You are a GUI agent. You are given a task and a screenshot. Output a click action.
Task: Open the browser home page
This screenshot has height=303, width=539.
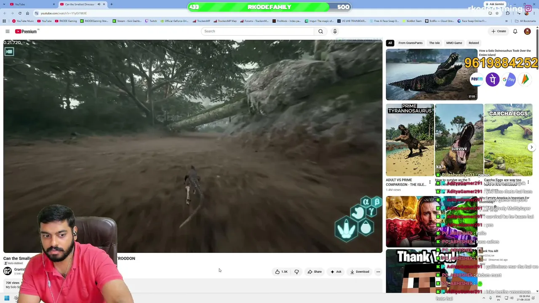point(27,13)
